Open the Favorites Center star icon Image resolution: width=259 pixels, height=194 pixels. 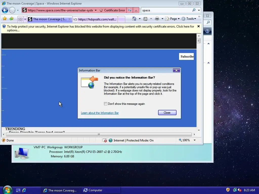[x=5, y=19]
